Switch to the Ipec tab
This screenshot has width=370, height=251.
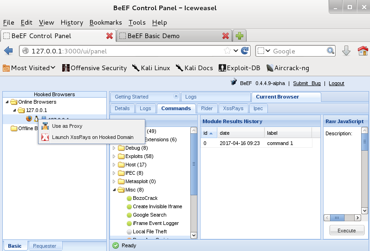258,108
